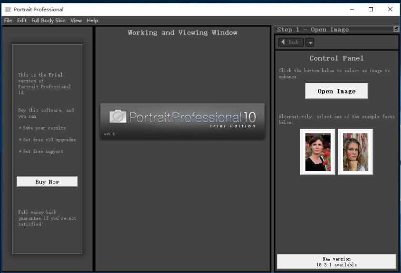Screen dimensions: 401x273
Task: Select the curly blonde woman example face
Action: point(355,152)
